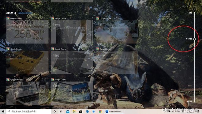Open the Windows Start menu
Image resolution: width=202 pixels, height=114 pixels.
tap(3, 111)
